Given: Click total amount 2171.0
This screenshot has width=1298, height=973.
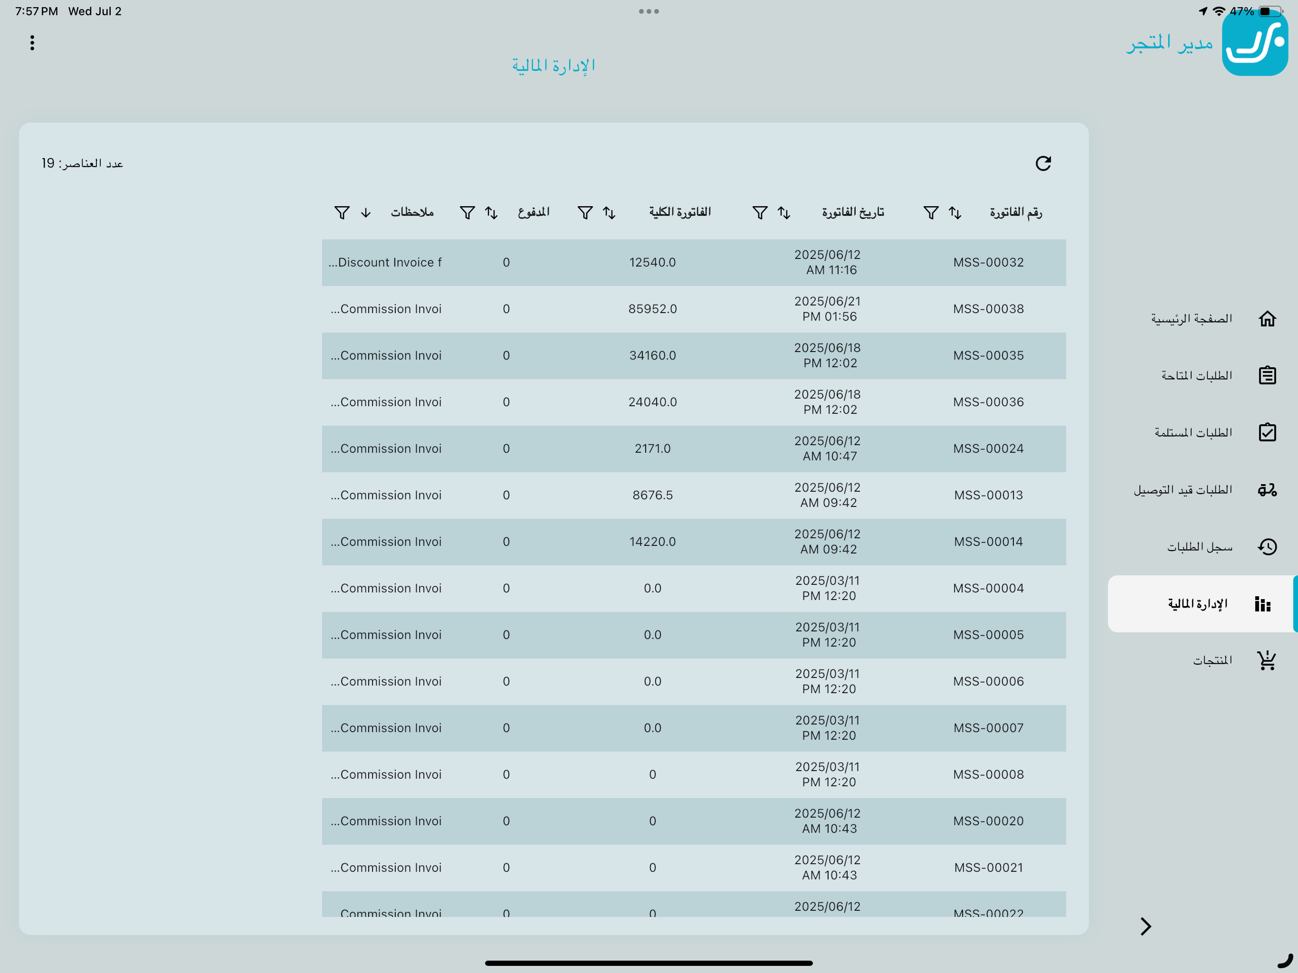Looking at the screenshot, I should [x=652, y=449].
